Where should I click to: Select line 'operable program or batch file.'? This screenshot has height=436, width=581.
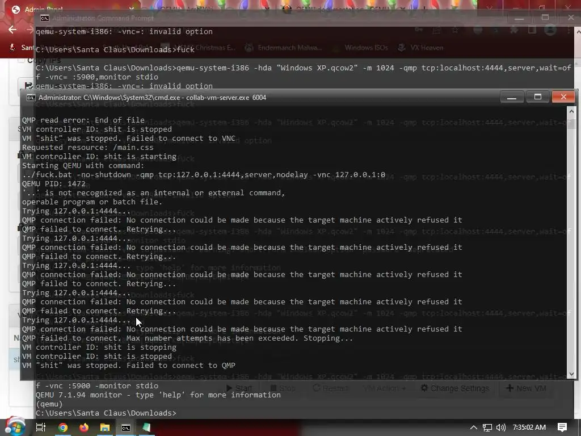[92, 202]
